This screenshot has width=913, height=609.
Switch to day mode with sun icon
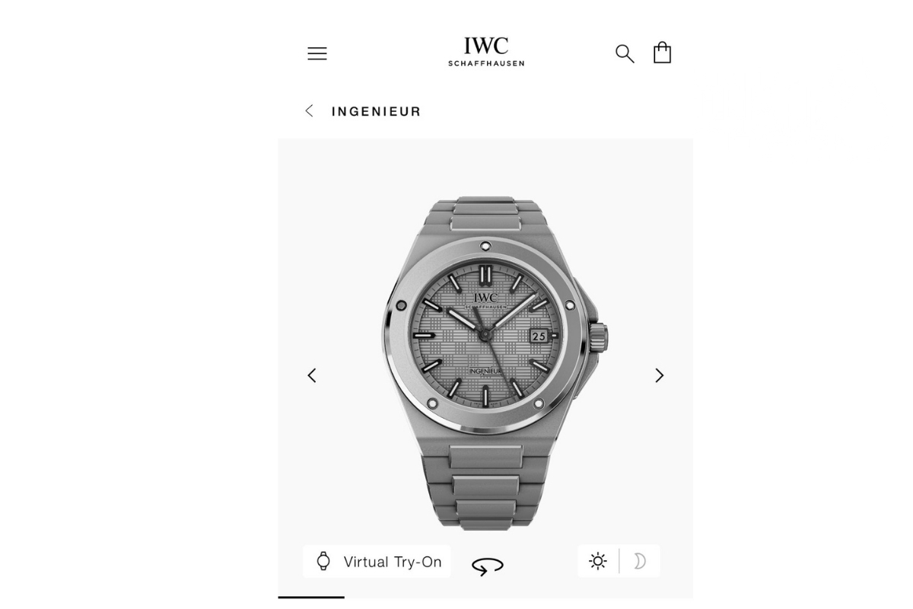point(598,561)
